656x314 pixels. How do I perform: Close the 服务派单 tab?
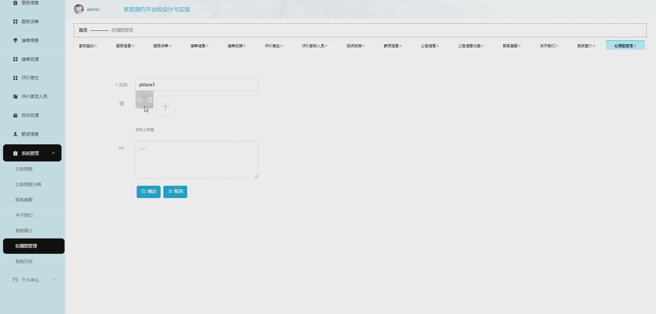pyautogui.click(x=170, y=46)
